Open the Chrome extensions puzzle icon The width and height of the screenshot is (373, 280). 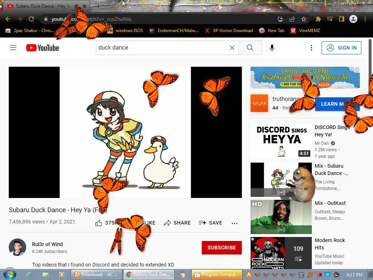coord(318,19)
